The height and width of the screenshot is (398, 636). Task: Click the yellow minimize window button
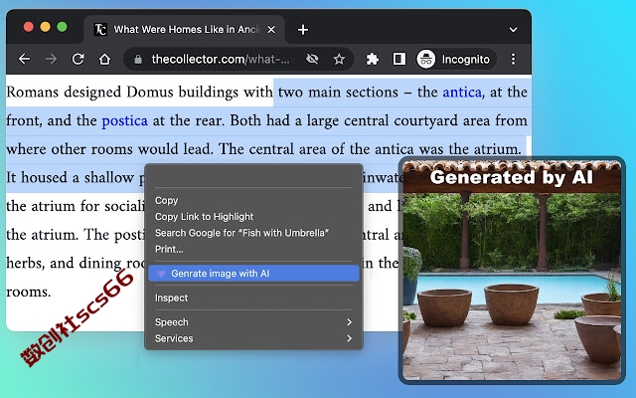point(46,27)
